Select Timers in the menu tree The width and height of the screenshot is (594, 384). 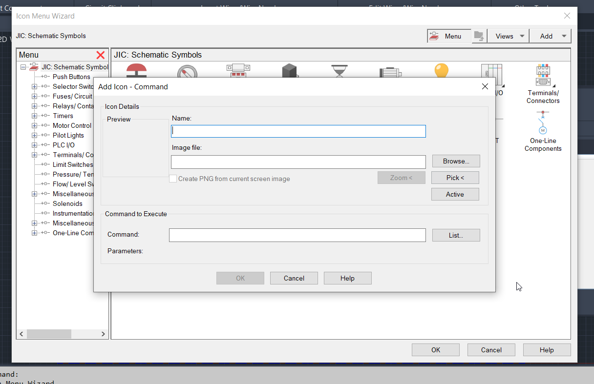click(x=63, y=116)
